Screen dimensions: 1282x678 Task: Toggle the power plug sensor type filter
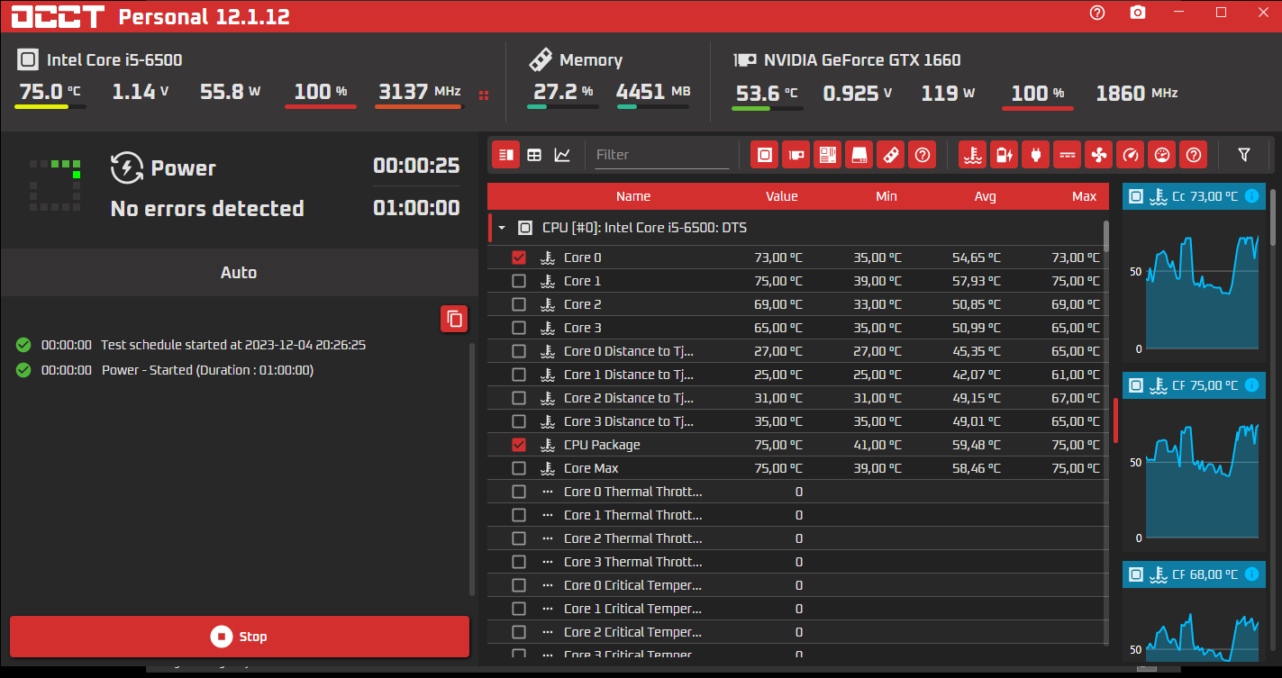point(1035,155)
